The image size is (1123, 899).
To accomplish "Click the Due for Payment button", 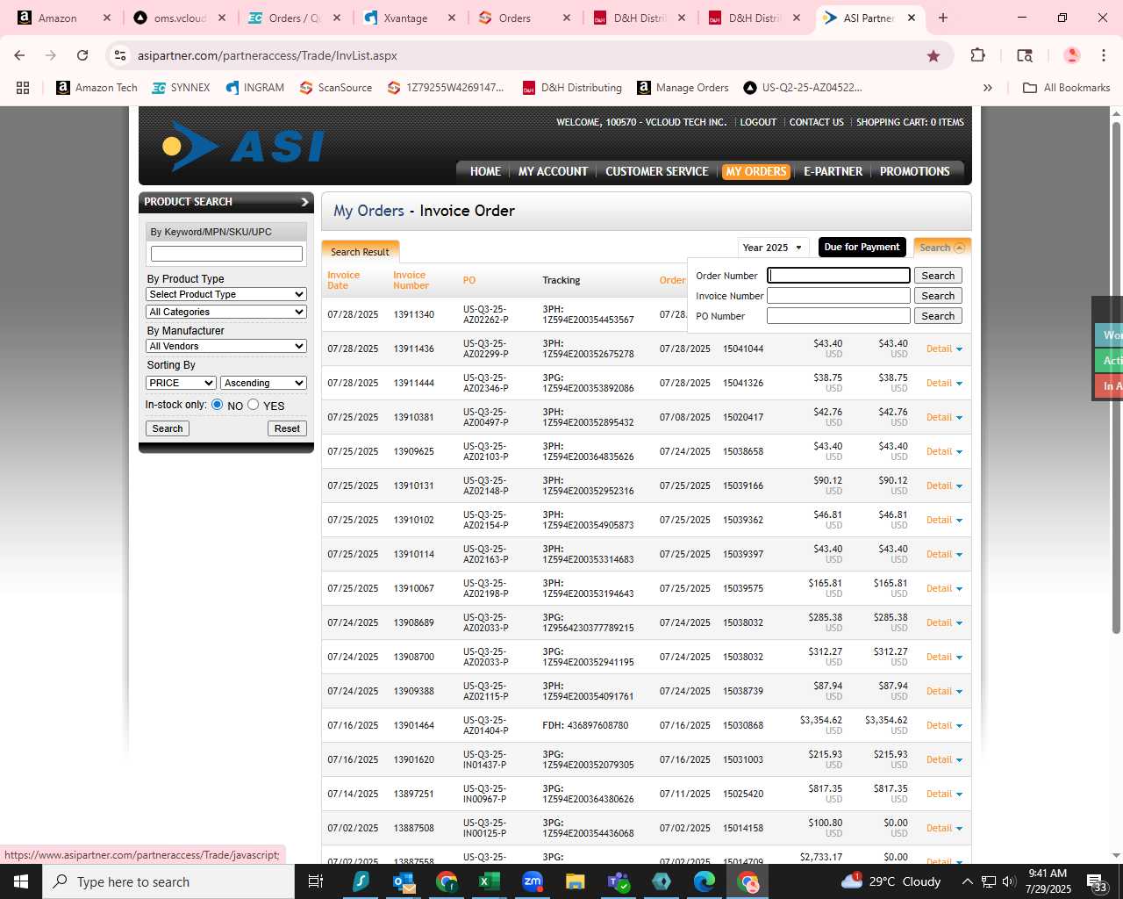I will [862, 247].
